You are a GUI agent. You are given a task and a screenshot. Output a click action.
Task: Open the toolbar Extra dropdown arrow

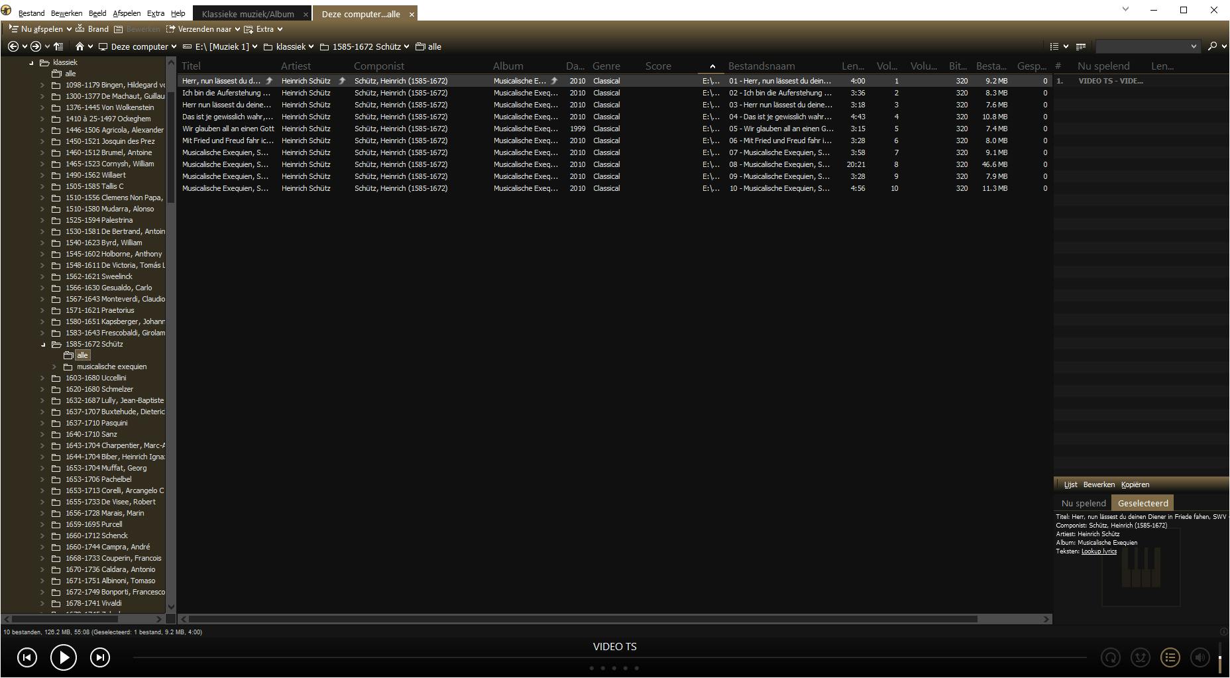280,29
